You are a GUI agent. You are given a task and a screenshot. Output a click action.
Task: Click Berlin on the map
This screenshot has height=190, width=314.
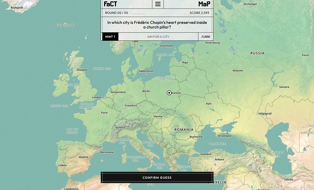[x=146, y=91]
